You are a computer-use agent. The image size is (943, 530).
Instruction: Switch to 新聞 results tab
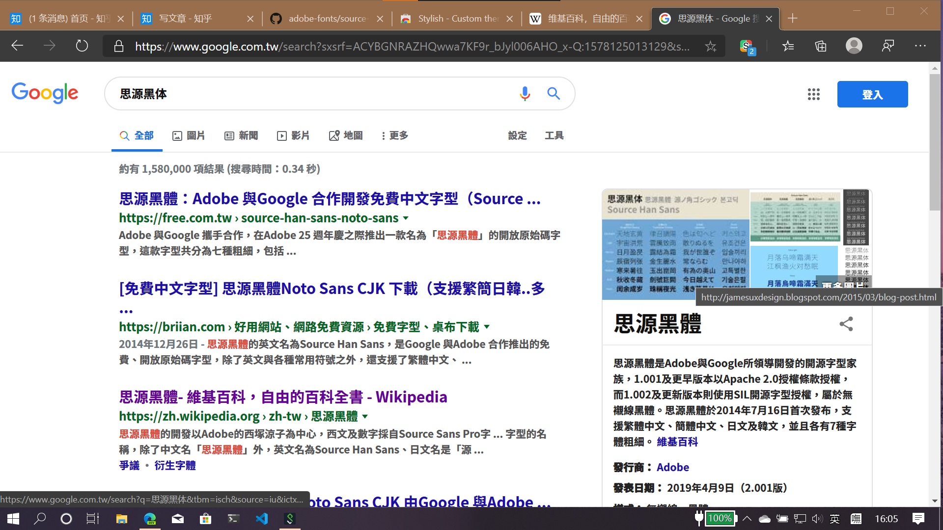tap(241, 135)
